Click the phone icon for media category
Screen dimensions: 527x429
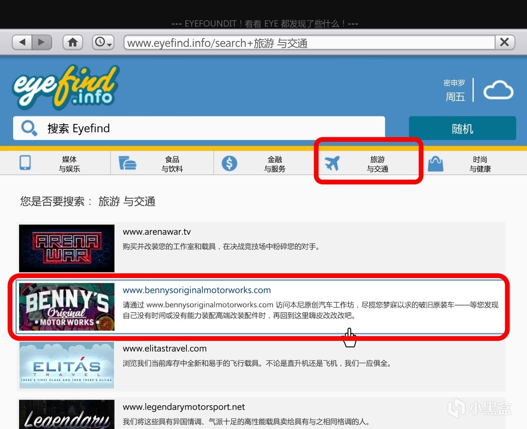click(25, 163)
